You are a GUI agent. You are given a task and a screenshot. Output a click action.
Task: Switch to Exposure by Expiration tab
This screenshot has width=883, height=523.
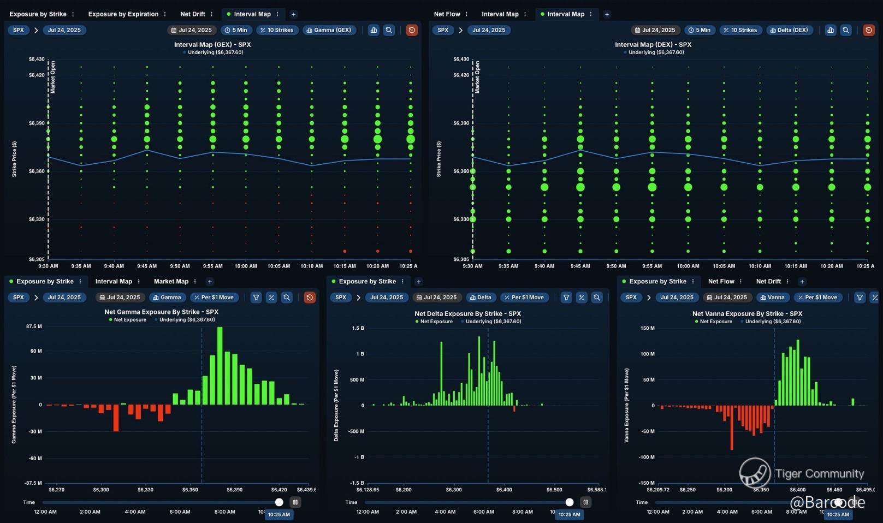[123, 14]
